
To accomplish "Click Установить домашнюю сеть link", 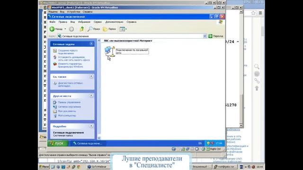I will 74,59.
